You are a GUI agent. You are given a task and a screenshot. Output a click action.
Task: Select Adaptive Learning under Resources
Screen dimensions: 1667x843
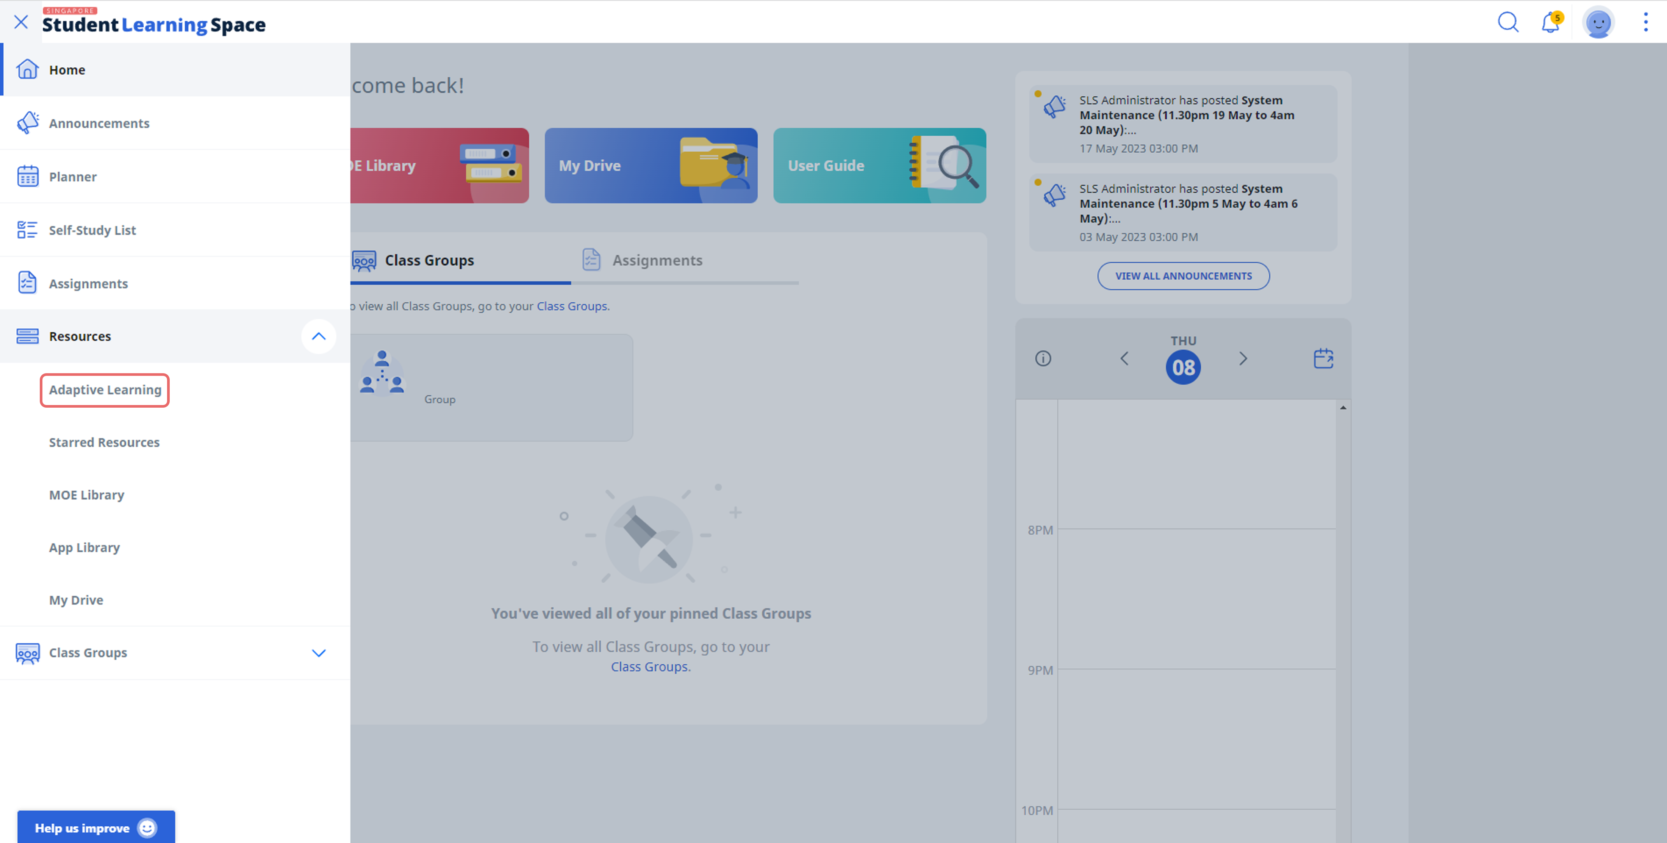coord(104,389)
